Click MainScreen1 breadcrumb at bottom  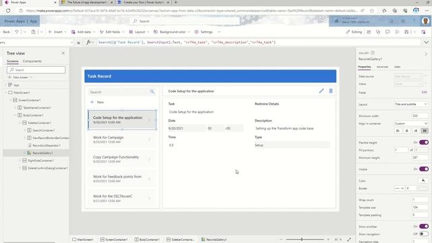pyautogui.click(x=83, y=240)
